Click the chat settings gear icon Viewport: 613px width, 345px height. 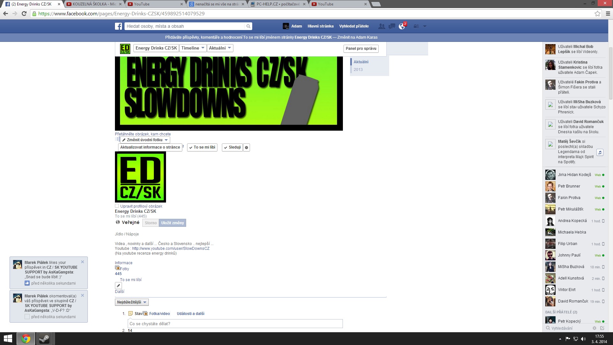pyautogui.click(x=594, y=328)
